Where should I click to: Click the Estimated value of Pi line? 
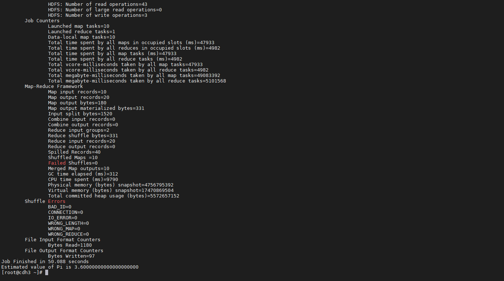(x=70, y=267)
